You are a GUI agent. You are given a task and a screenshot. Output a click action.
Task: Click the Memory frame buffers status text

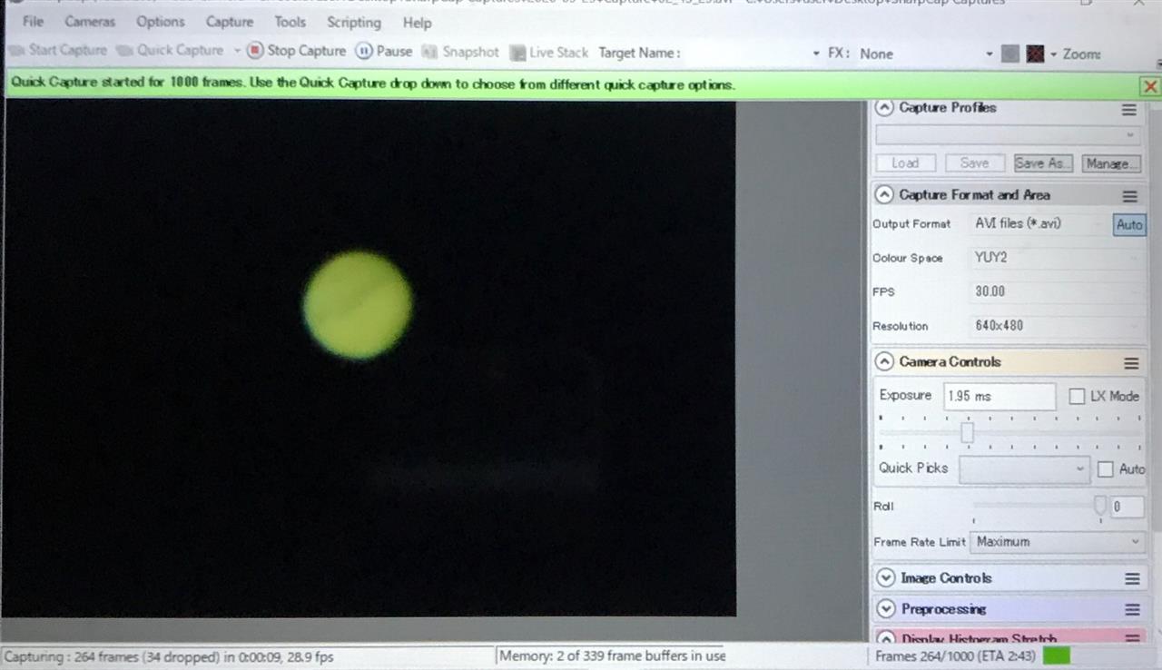tap(613, 655)
